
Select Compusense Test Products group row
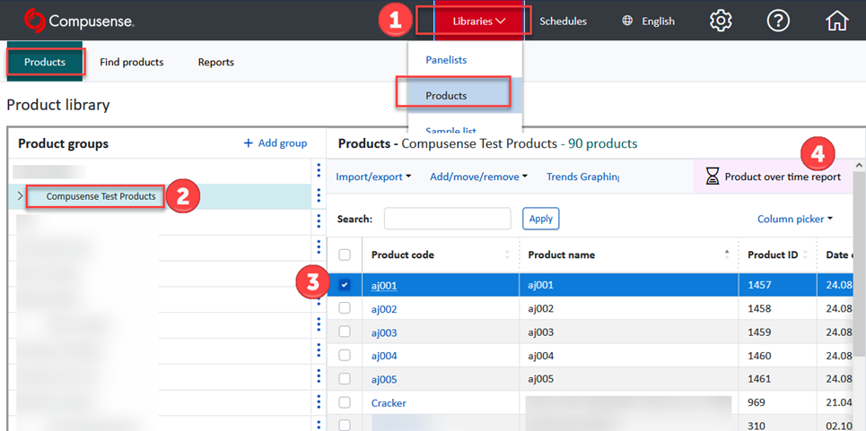[x=160, y=196]
